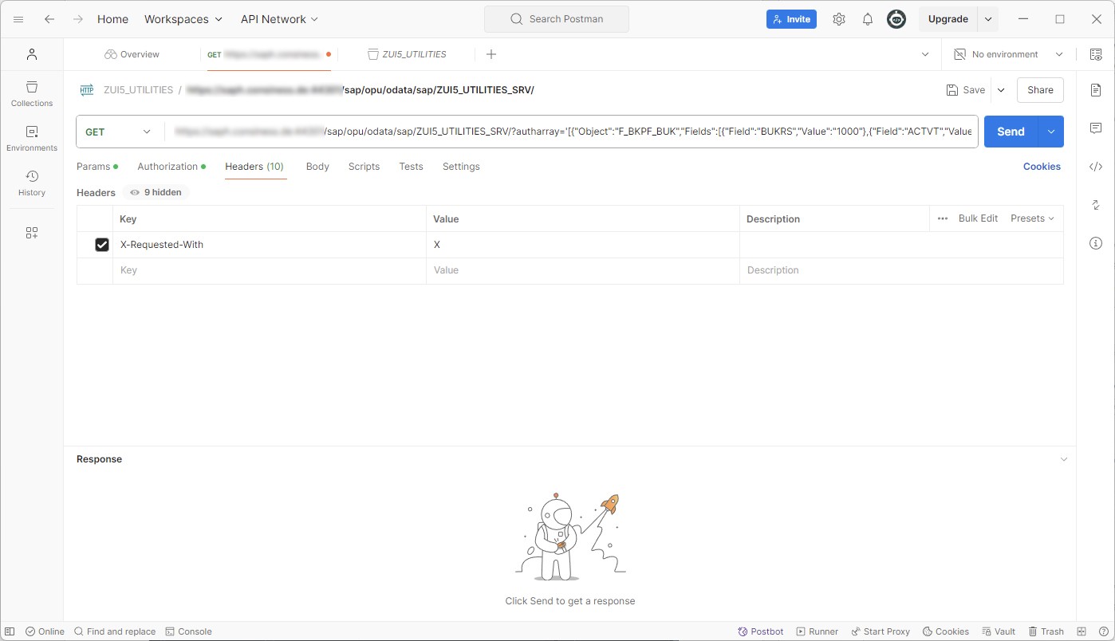Open the Workspaces dropdown

183,19
